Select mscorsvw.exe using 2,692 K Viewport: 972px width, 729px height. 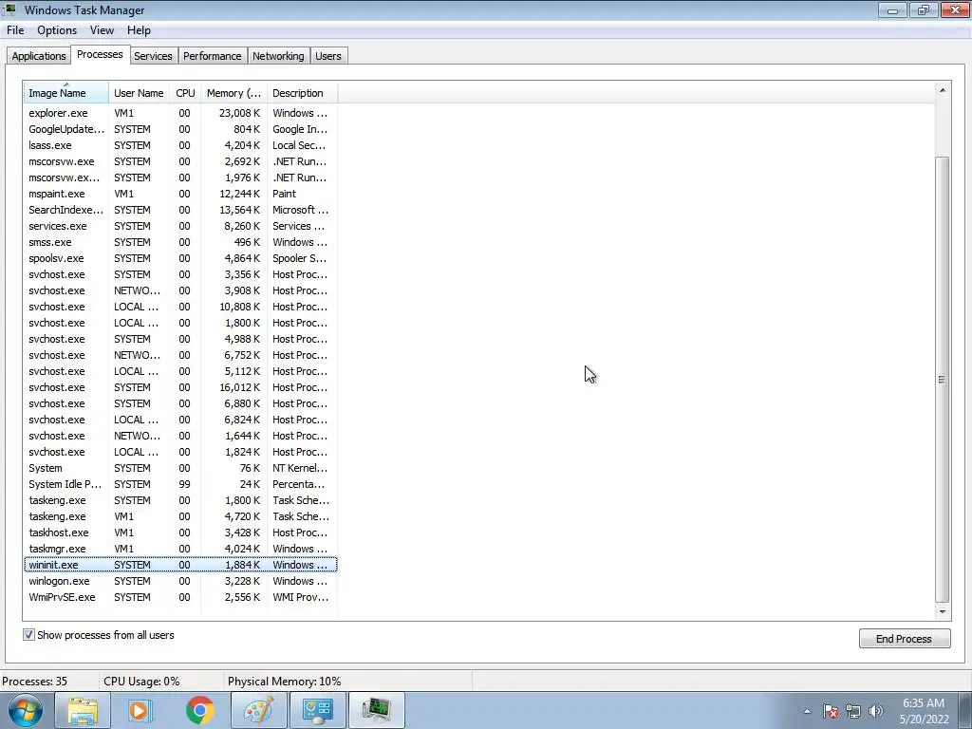tap(180, 161)
